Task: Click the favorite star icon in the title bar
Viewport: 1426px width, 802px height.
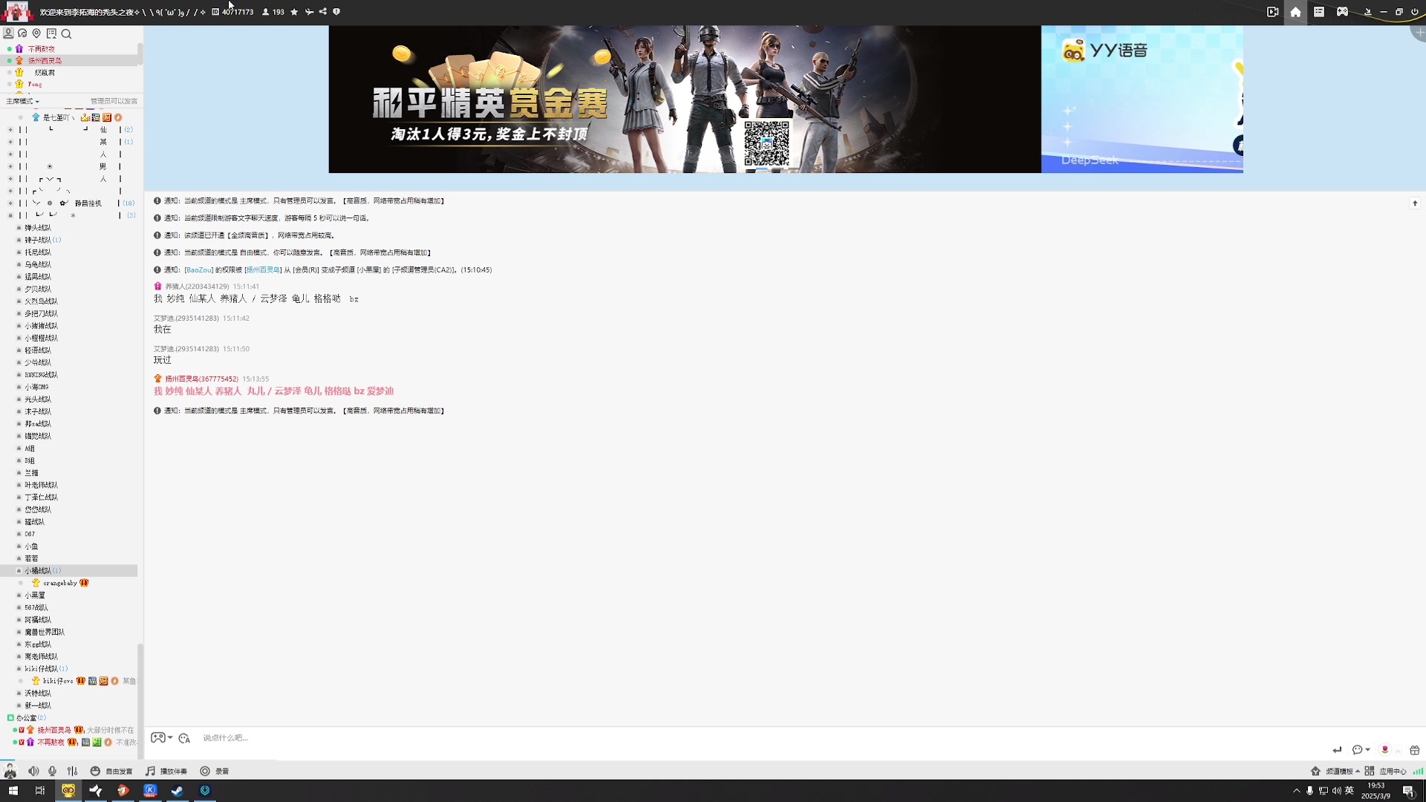Action: pos(294,12)
